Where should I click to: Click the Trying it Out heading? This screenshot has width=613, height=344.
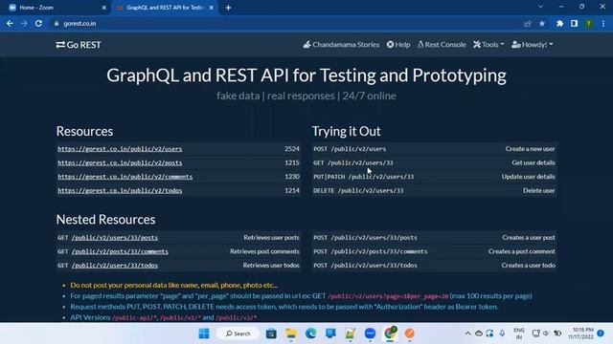[346, 131]
